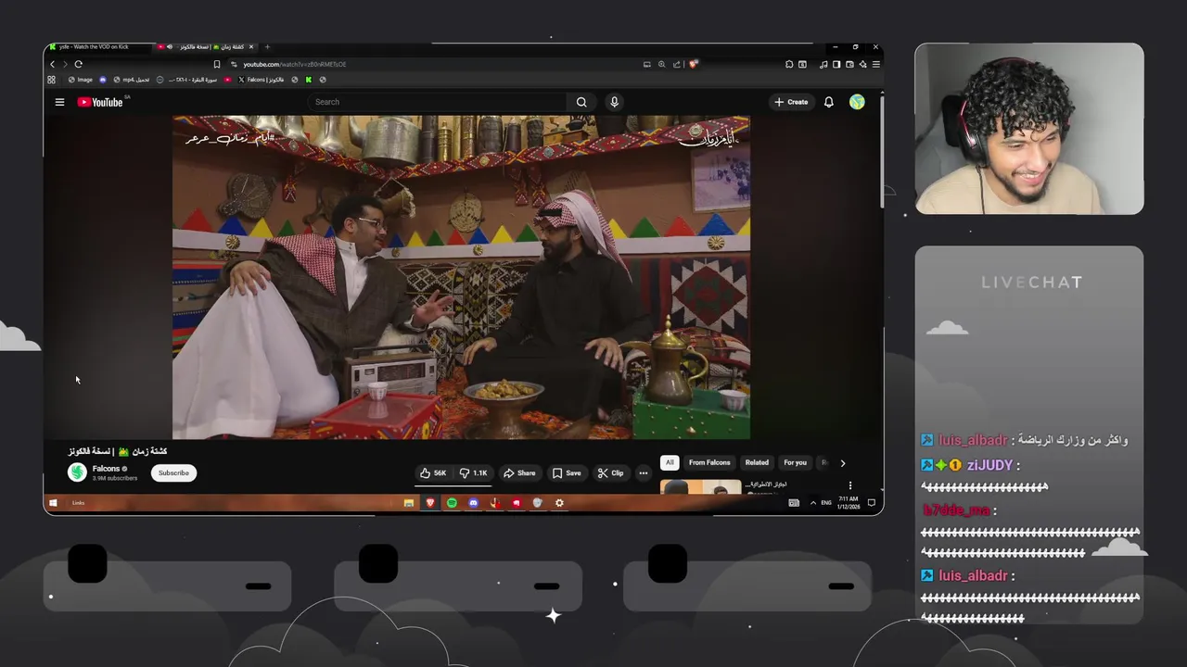
Task: Open the Falcons channel avatar
Action: click(77, 472)
